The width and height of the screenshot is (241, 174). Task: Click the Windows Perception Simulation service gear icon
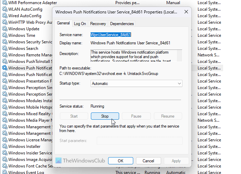(x=5, y=88)
